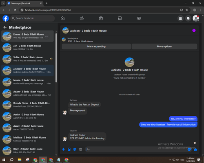Click the More options button
The height and width of the screenshot is (163, 204).
(x=164, y=46)
